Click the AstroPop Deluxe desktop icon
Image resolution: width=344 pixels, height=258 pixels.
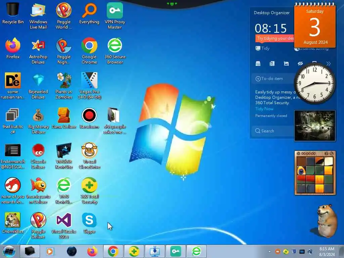coord(38,51)
